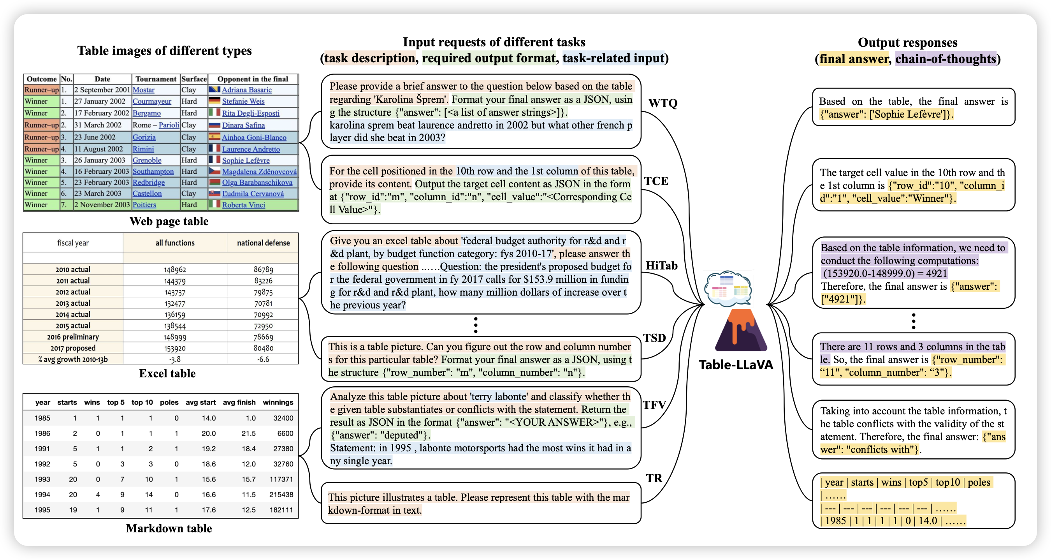Click the table thought-cloud icon
1051x560 pixels.
728,289
